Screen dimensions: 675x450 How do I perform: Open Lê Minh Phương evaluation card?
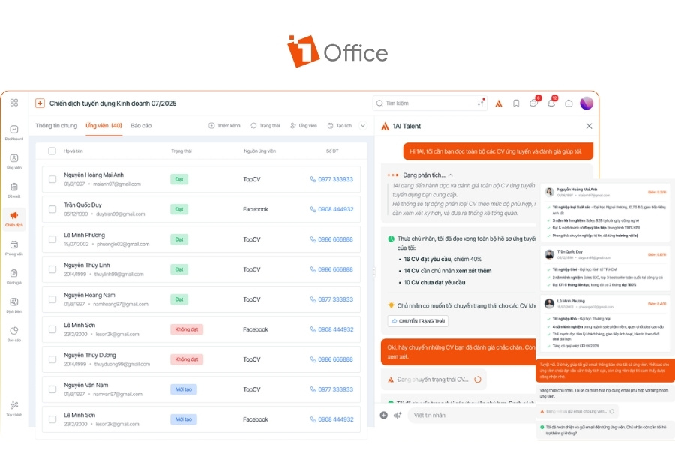(605, 325)
